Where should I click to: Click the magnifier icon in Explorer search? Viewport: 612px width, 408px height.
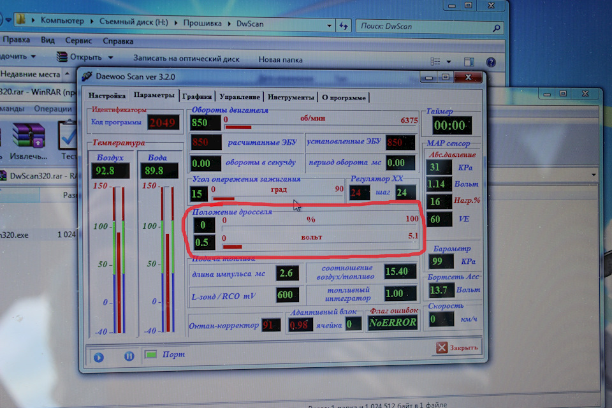pyautogui.click(x=497, y=27)
